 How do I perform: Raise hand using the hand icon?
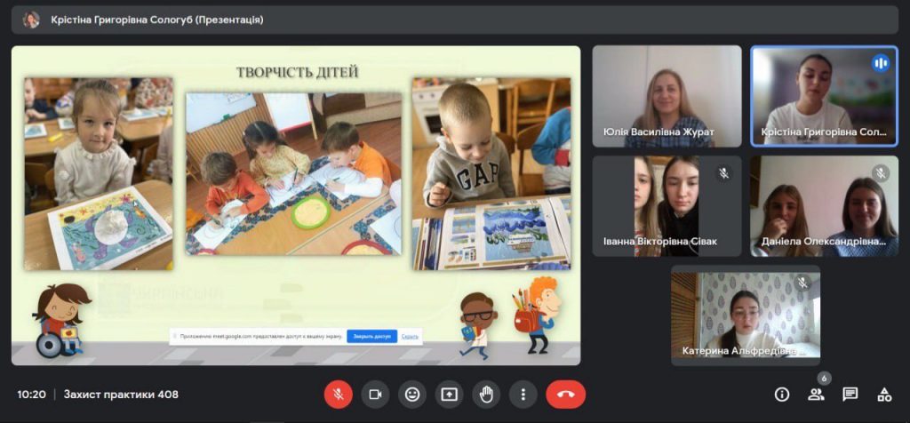pos(486,395)
